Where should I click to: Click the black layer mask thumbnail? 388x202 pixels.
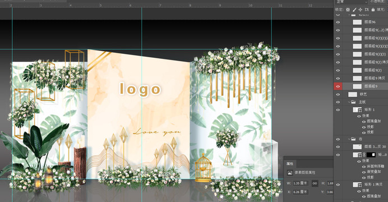371,155
